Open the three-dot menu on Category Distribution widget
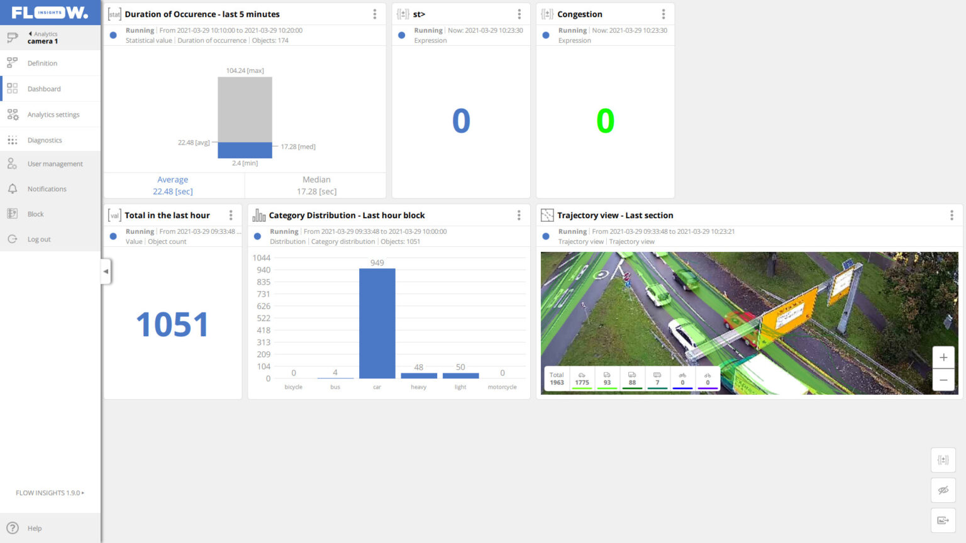 coord(519,215)
